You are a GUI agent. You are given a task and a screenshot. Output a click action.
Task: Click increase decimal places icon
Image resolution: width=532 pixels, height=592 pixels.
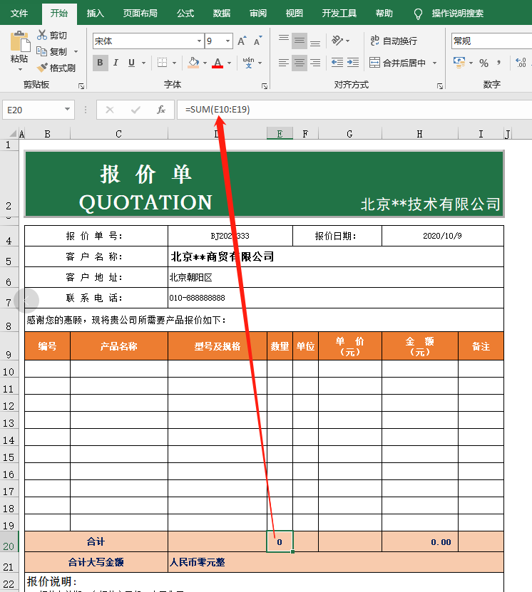[521, 63]
